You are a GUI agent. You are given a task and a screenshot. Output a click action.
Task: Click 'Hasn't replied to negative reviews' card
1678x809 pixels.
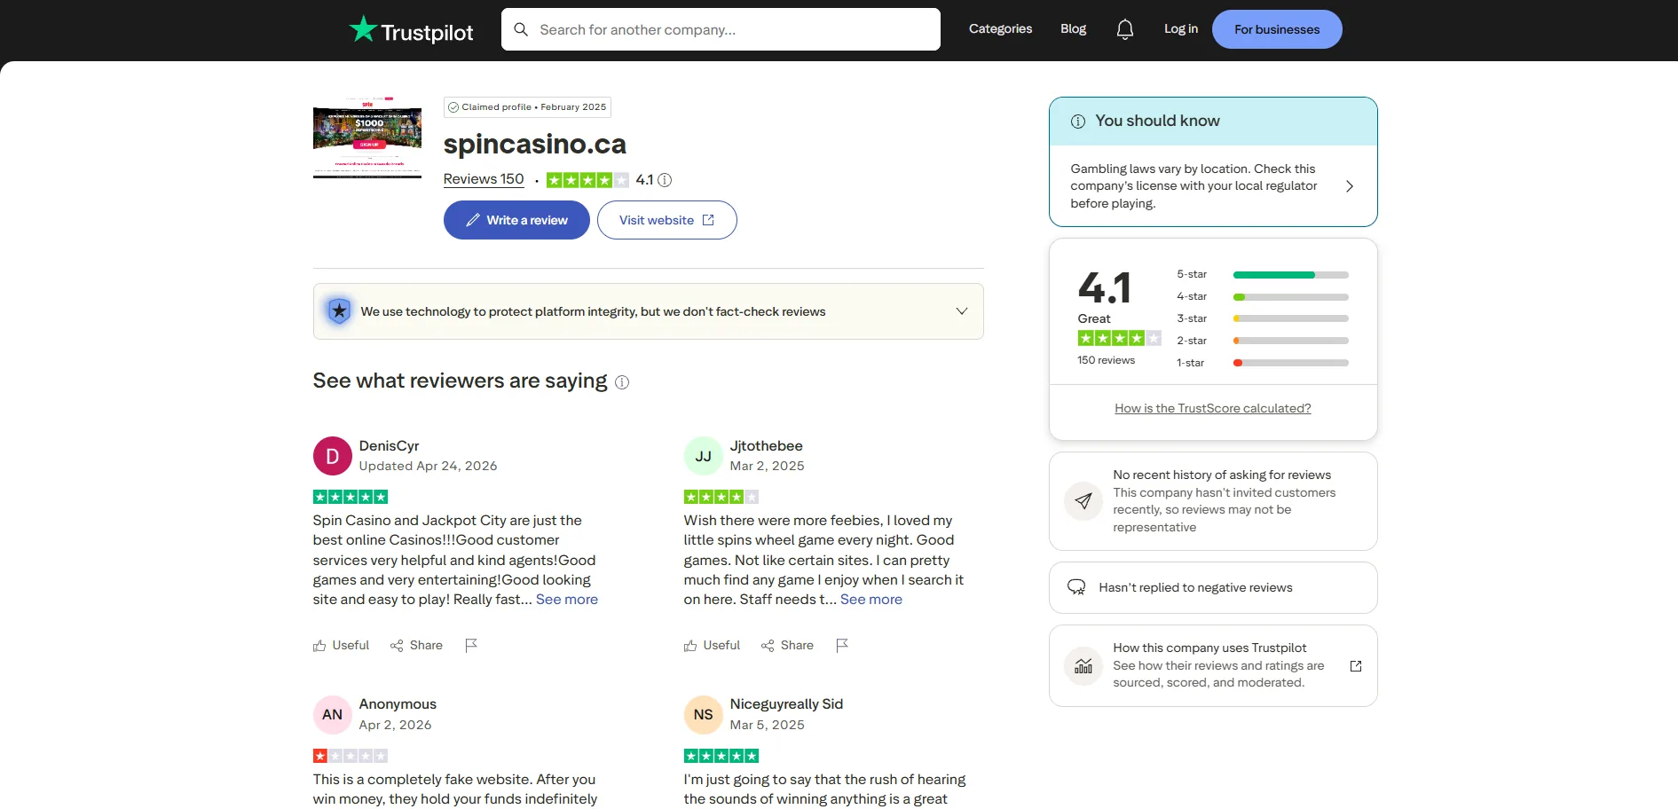pos(1213,587)
